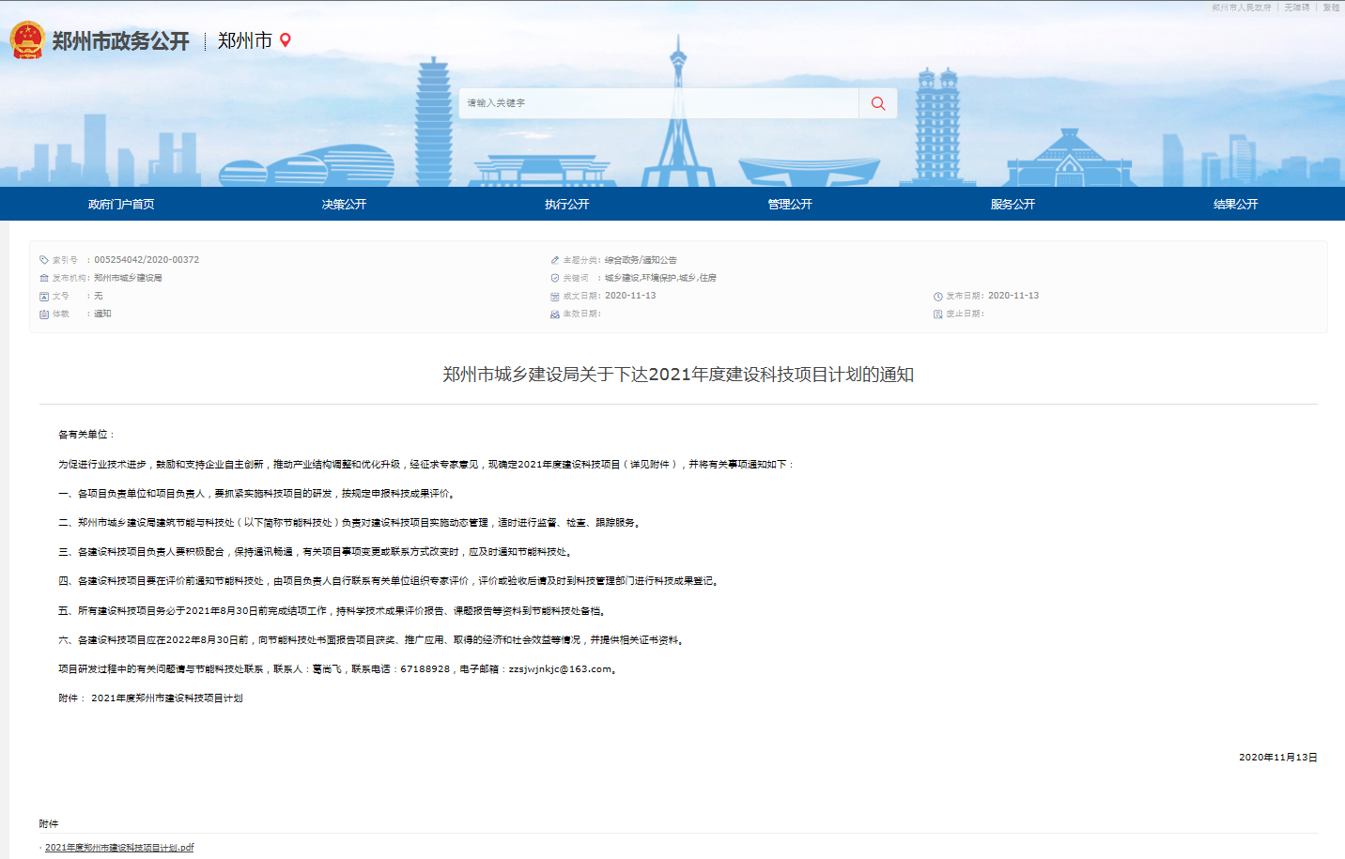
Task: Click the 无障碍 accessibility link
Action: click(1296, 8)
